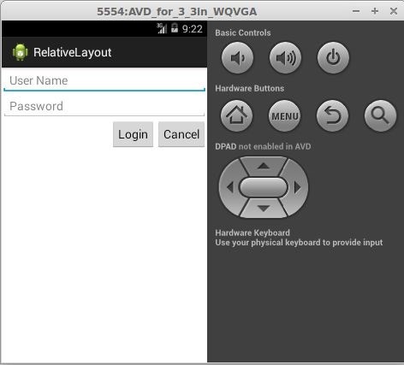Open the MENU hardware button
Image resolution: width=404 pixels, height=365 pixels.
(x=284, y=116)
